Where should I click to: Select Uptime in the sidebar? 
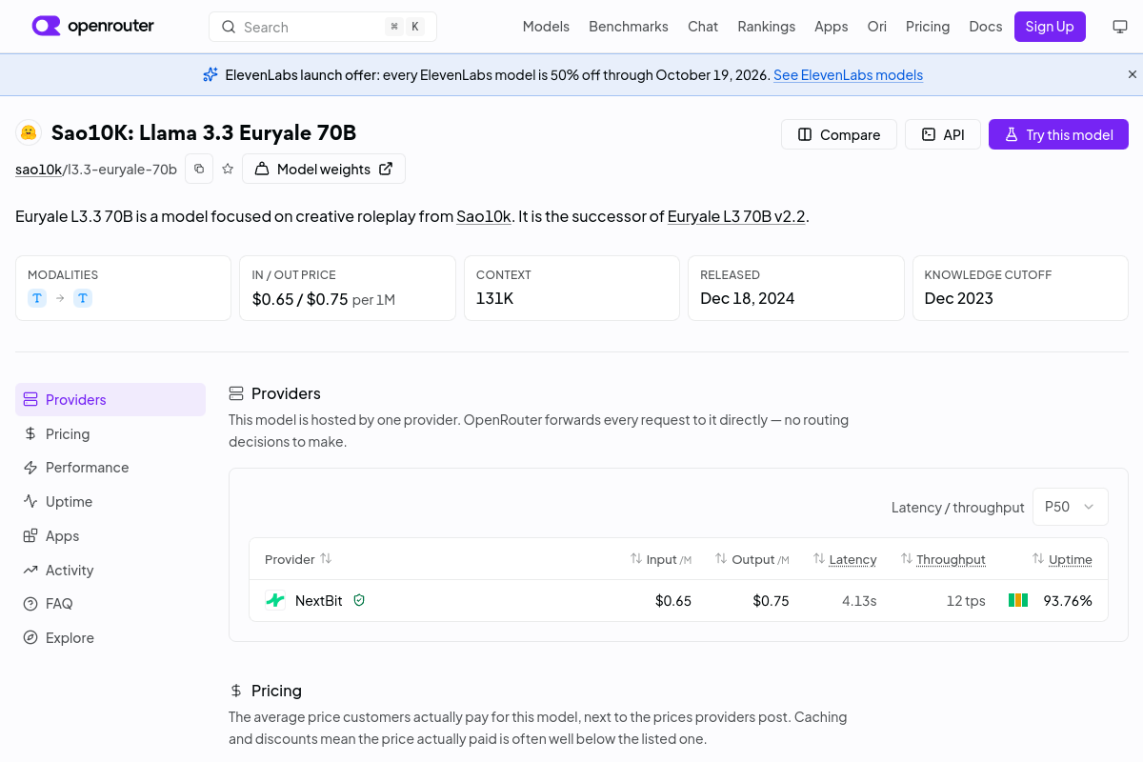pos(110,501)
